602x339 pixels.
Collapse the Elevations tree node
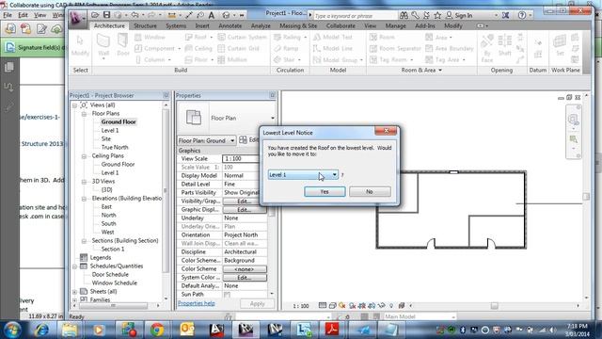(84, 199)
